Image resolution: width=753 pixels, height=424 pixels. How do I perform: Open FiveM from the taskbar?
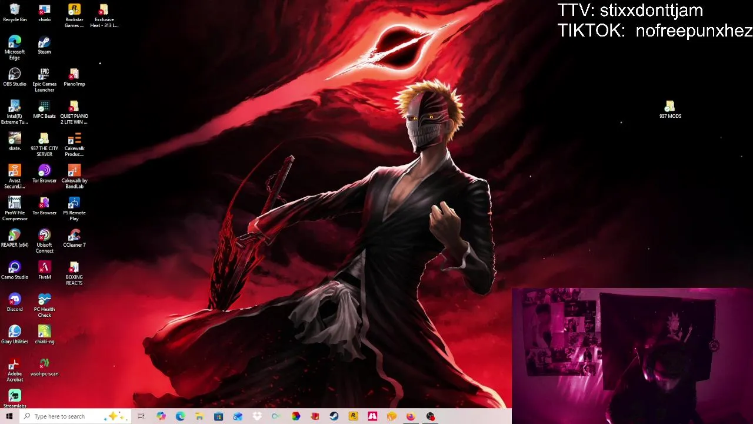point(372,416)
